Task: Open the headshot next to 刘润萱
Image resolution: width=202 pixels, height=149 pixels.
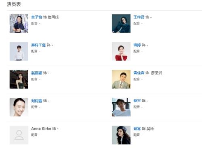Action: (x=19, y=107)
